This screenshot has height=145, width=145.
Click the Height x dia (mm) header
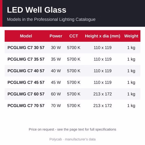click(103, 36)
